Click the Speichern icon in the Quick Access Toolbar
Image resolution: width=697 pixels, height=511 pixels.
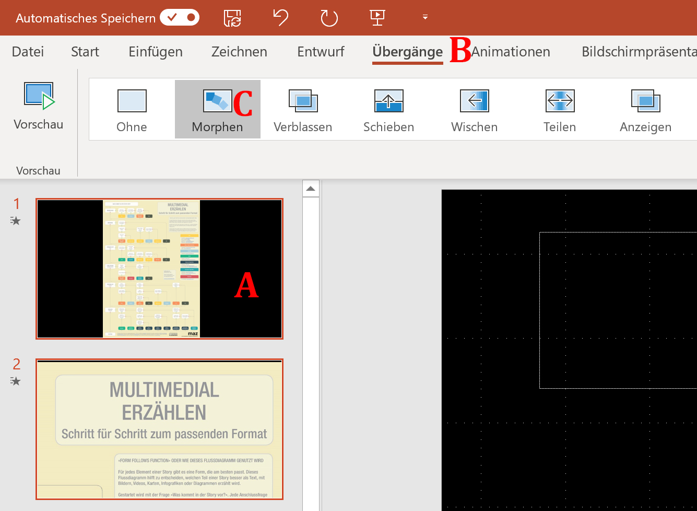pyautogui.click(x=232, y=18)
